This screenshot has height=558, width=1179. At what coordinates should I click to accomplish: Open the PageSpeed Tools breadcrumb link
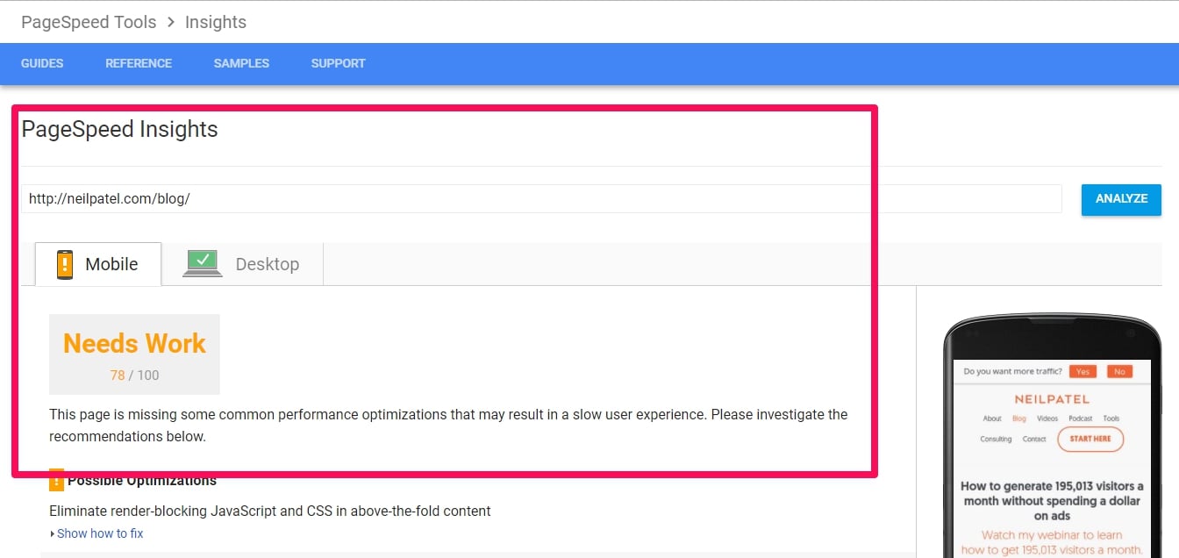[89, 22]
